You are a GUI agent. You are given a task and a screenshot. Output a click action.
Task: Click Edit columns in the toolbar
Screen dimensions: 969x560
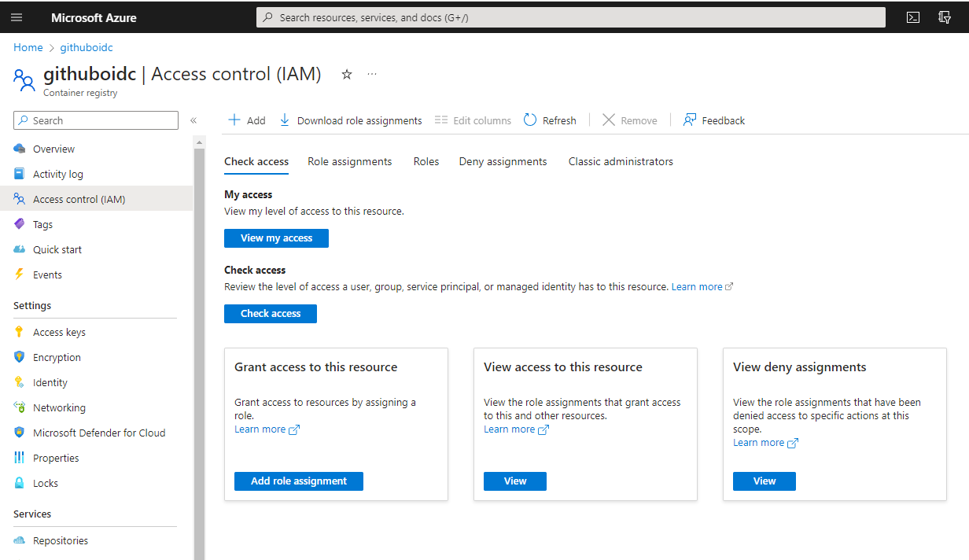pyautogui.click(x=473, y=120)
